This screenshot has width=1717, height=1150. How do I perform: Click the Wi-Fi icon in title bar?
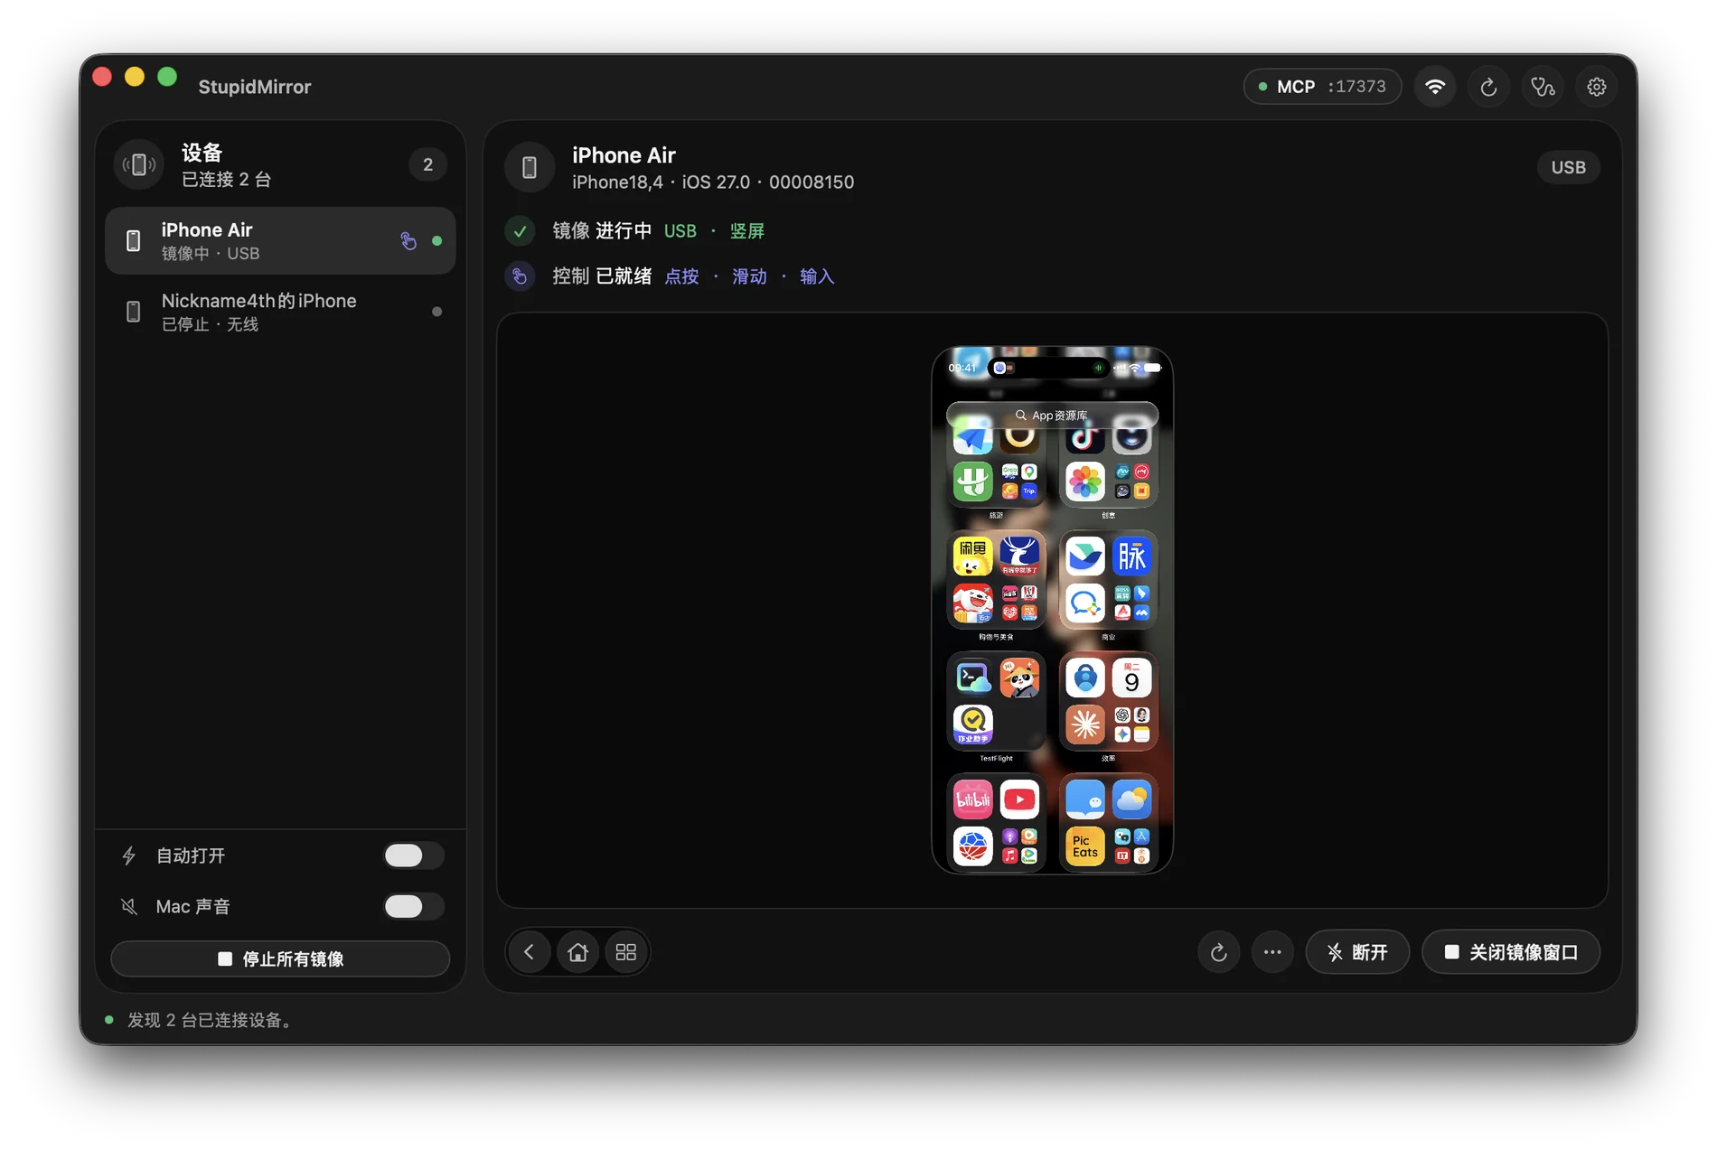point(1435,87)
